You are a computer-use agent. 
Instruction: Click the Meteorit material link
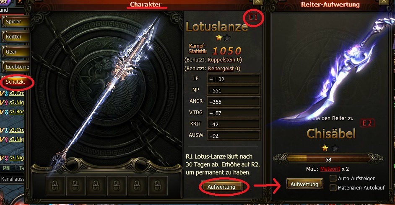330,169
